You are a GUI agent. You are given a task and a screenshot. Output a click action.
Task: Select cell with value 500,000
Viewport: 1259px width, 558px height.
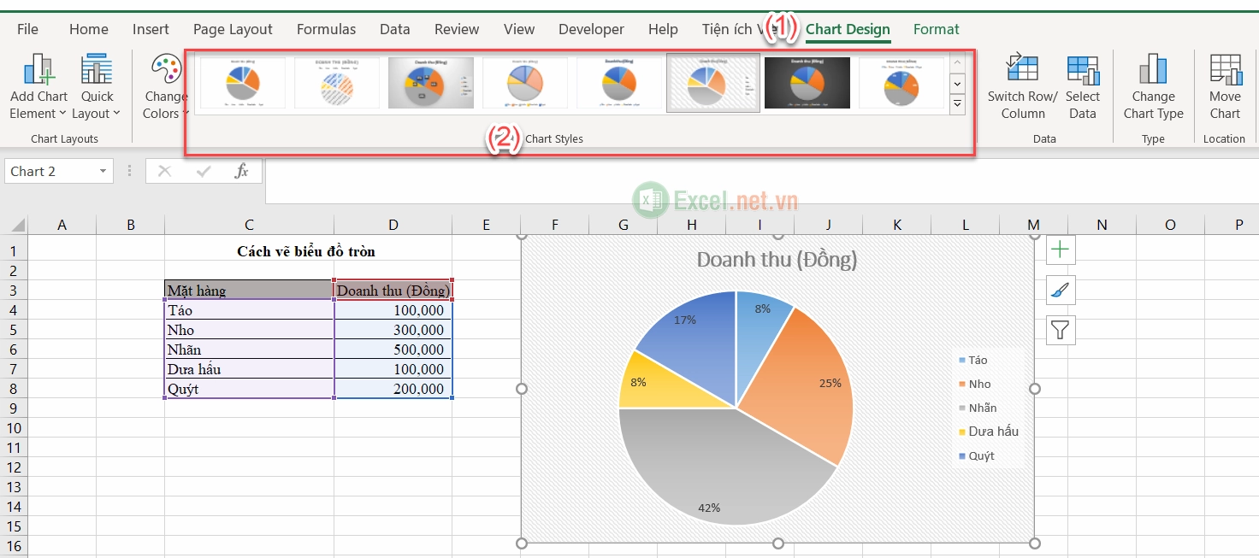[x=393, y=349]
